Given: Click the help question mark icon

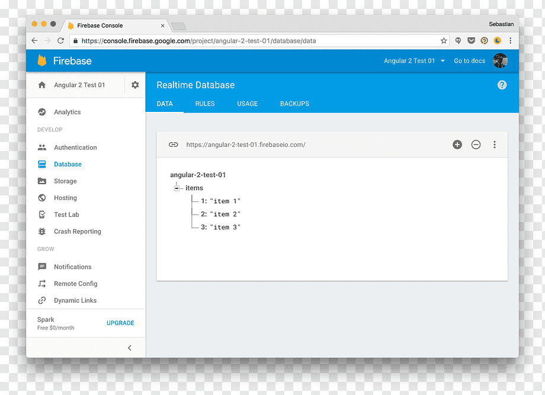Looking at the screenshot, I should (x=502, y=85).
